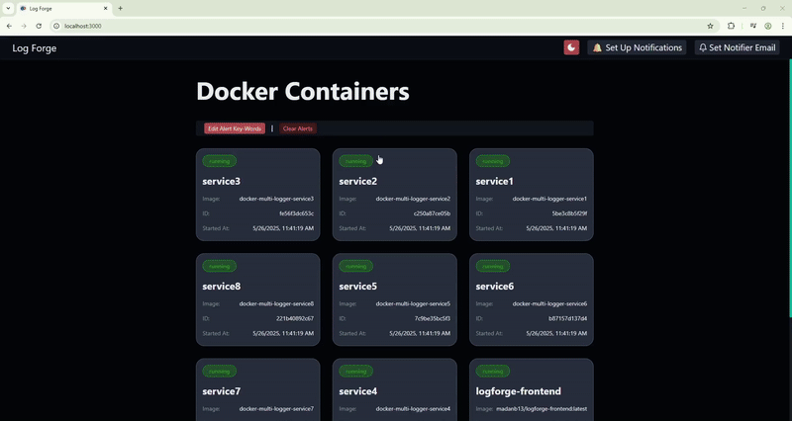Viewport: 792px width, 421px height.
Task: Bookmark this page with star icon
Action: coord(710,26)
